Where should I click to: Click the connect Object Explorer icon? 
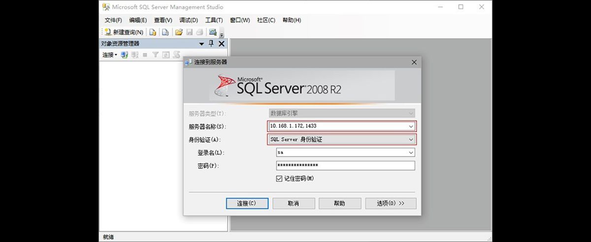(124, 55)
